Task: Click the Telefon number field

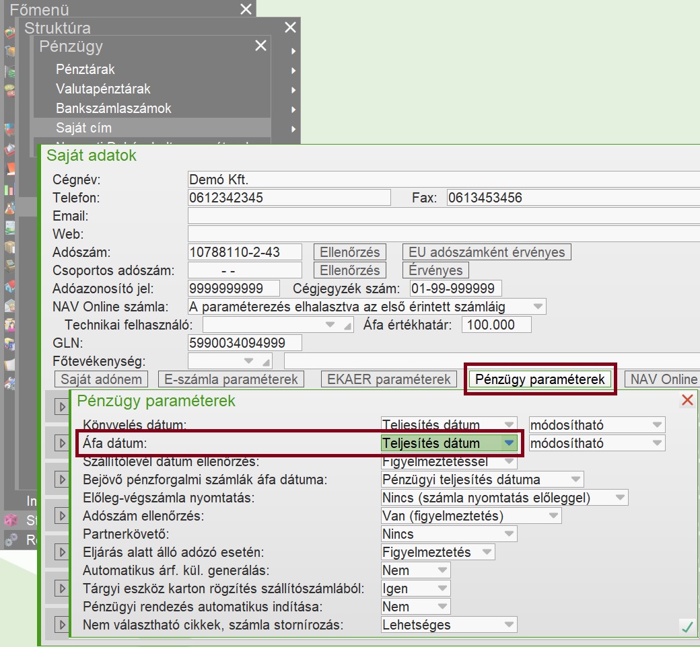Action: 289,198
